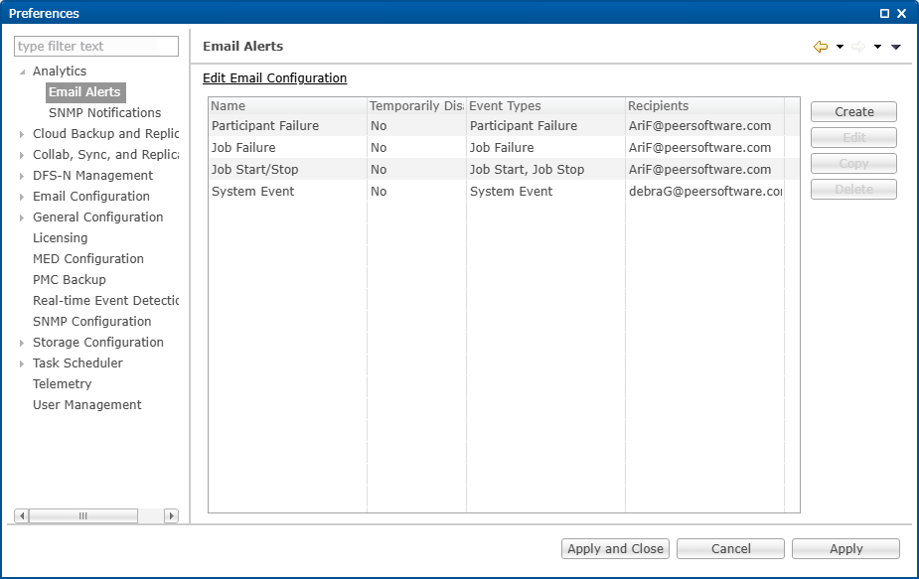
Task: Select the Analytics tree label
Action: tap(60, 71)
